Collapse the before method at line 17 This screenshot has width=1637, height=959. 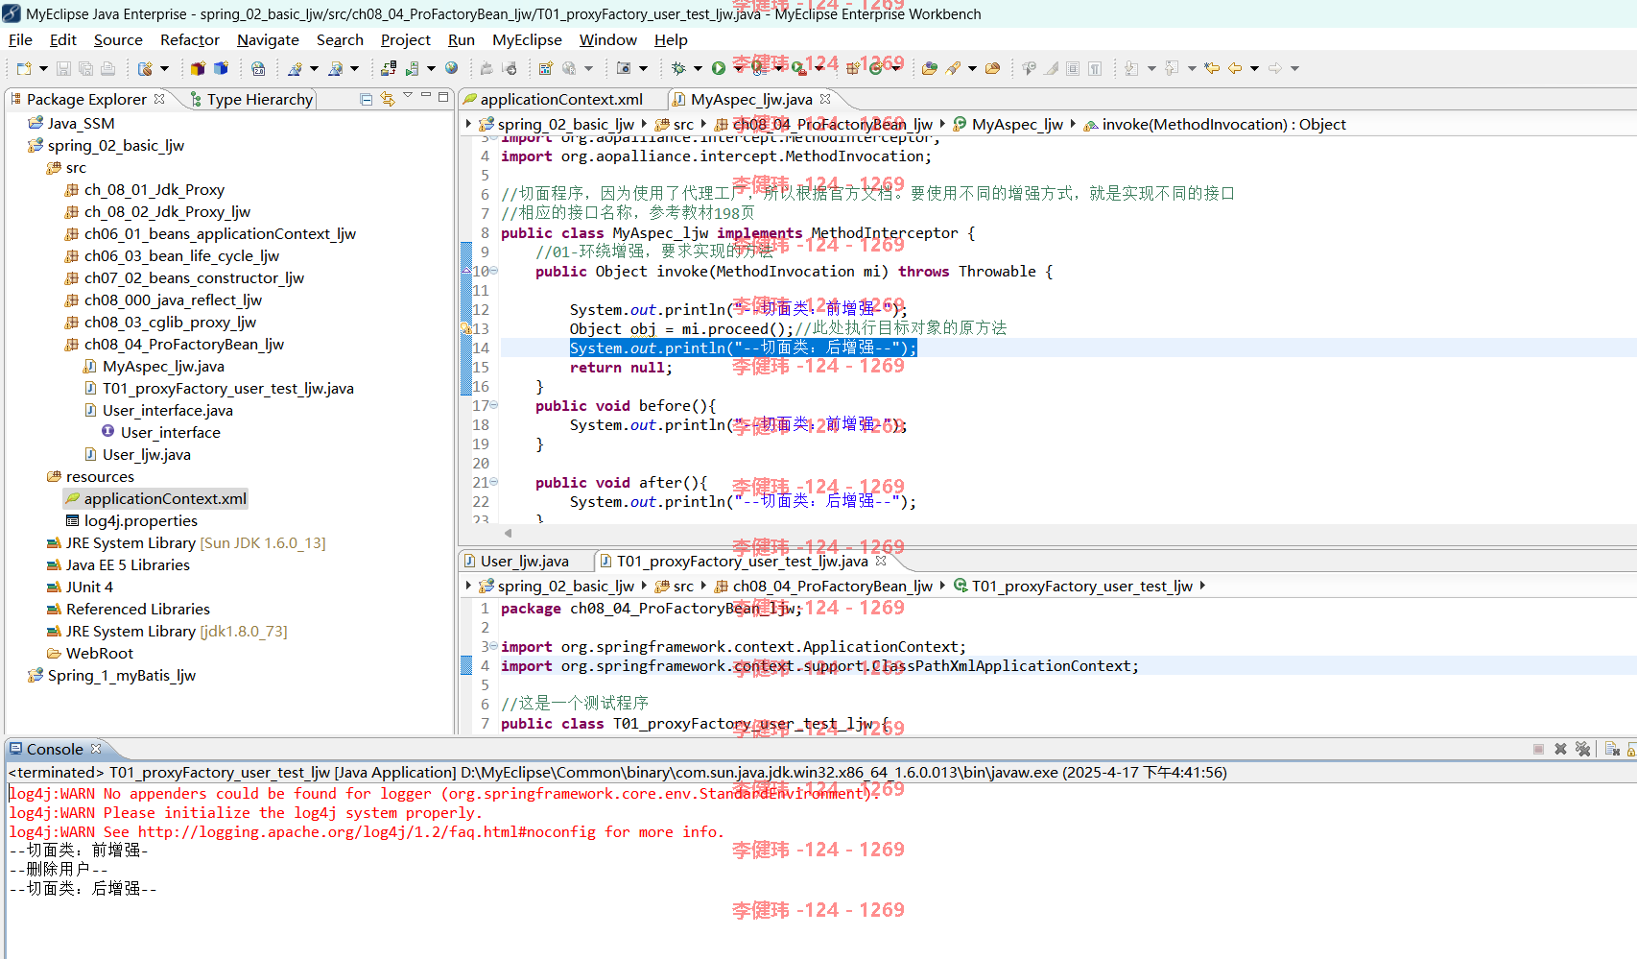coord(493,405)
